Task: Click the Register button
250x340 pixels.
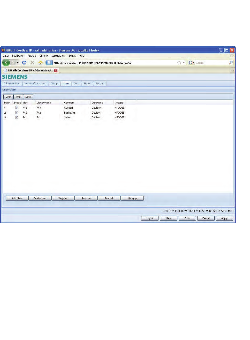Action: 63,198
